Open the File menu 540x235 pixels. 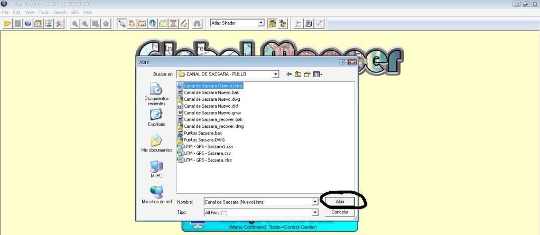(5, 12)
